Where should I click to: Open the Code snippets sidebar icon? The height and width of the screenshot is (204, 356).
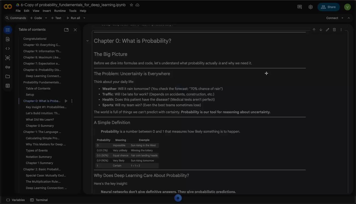coord(8,48)
